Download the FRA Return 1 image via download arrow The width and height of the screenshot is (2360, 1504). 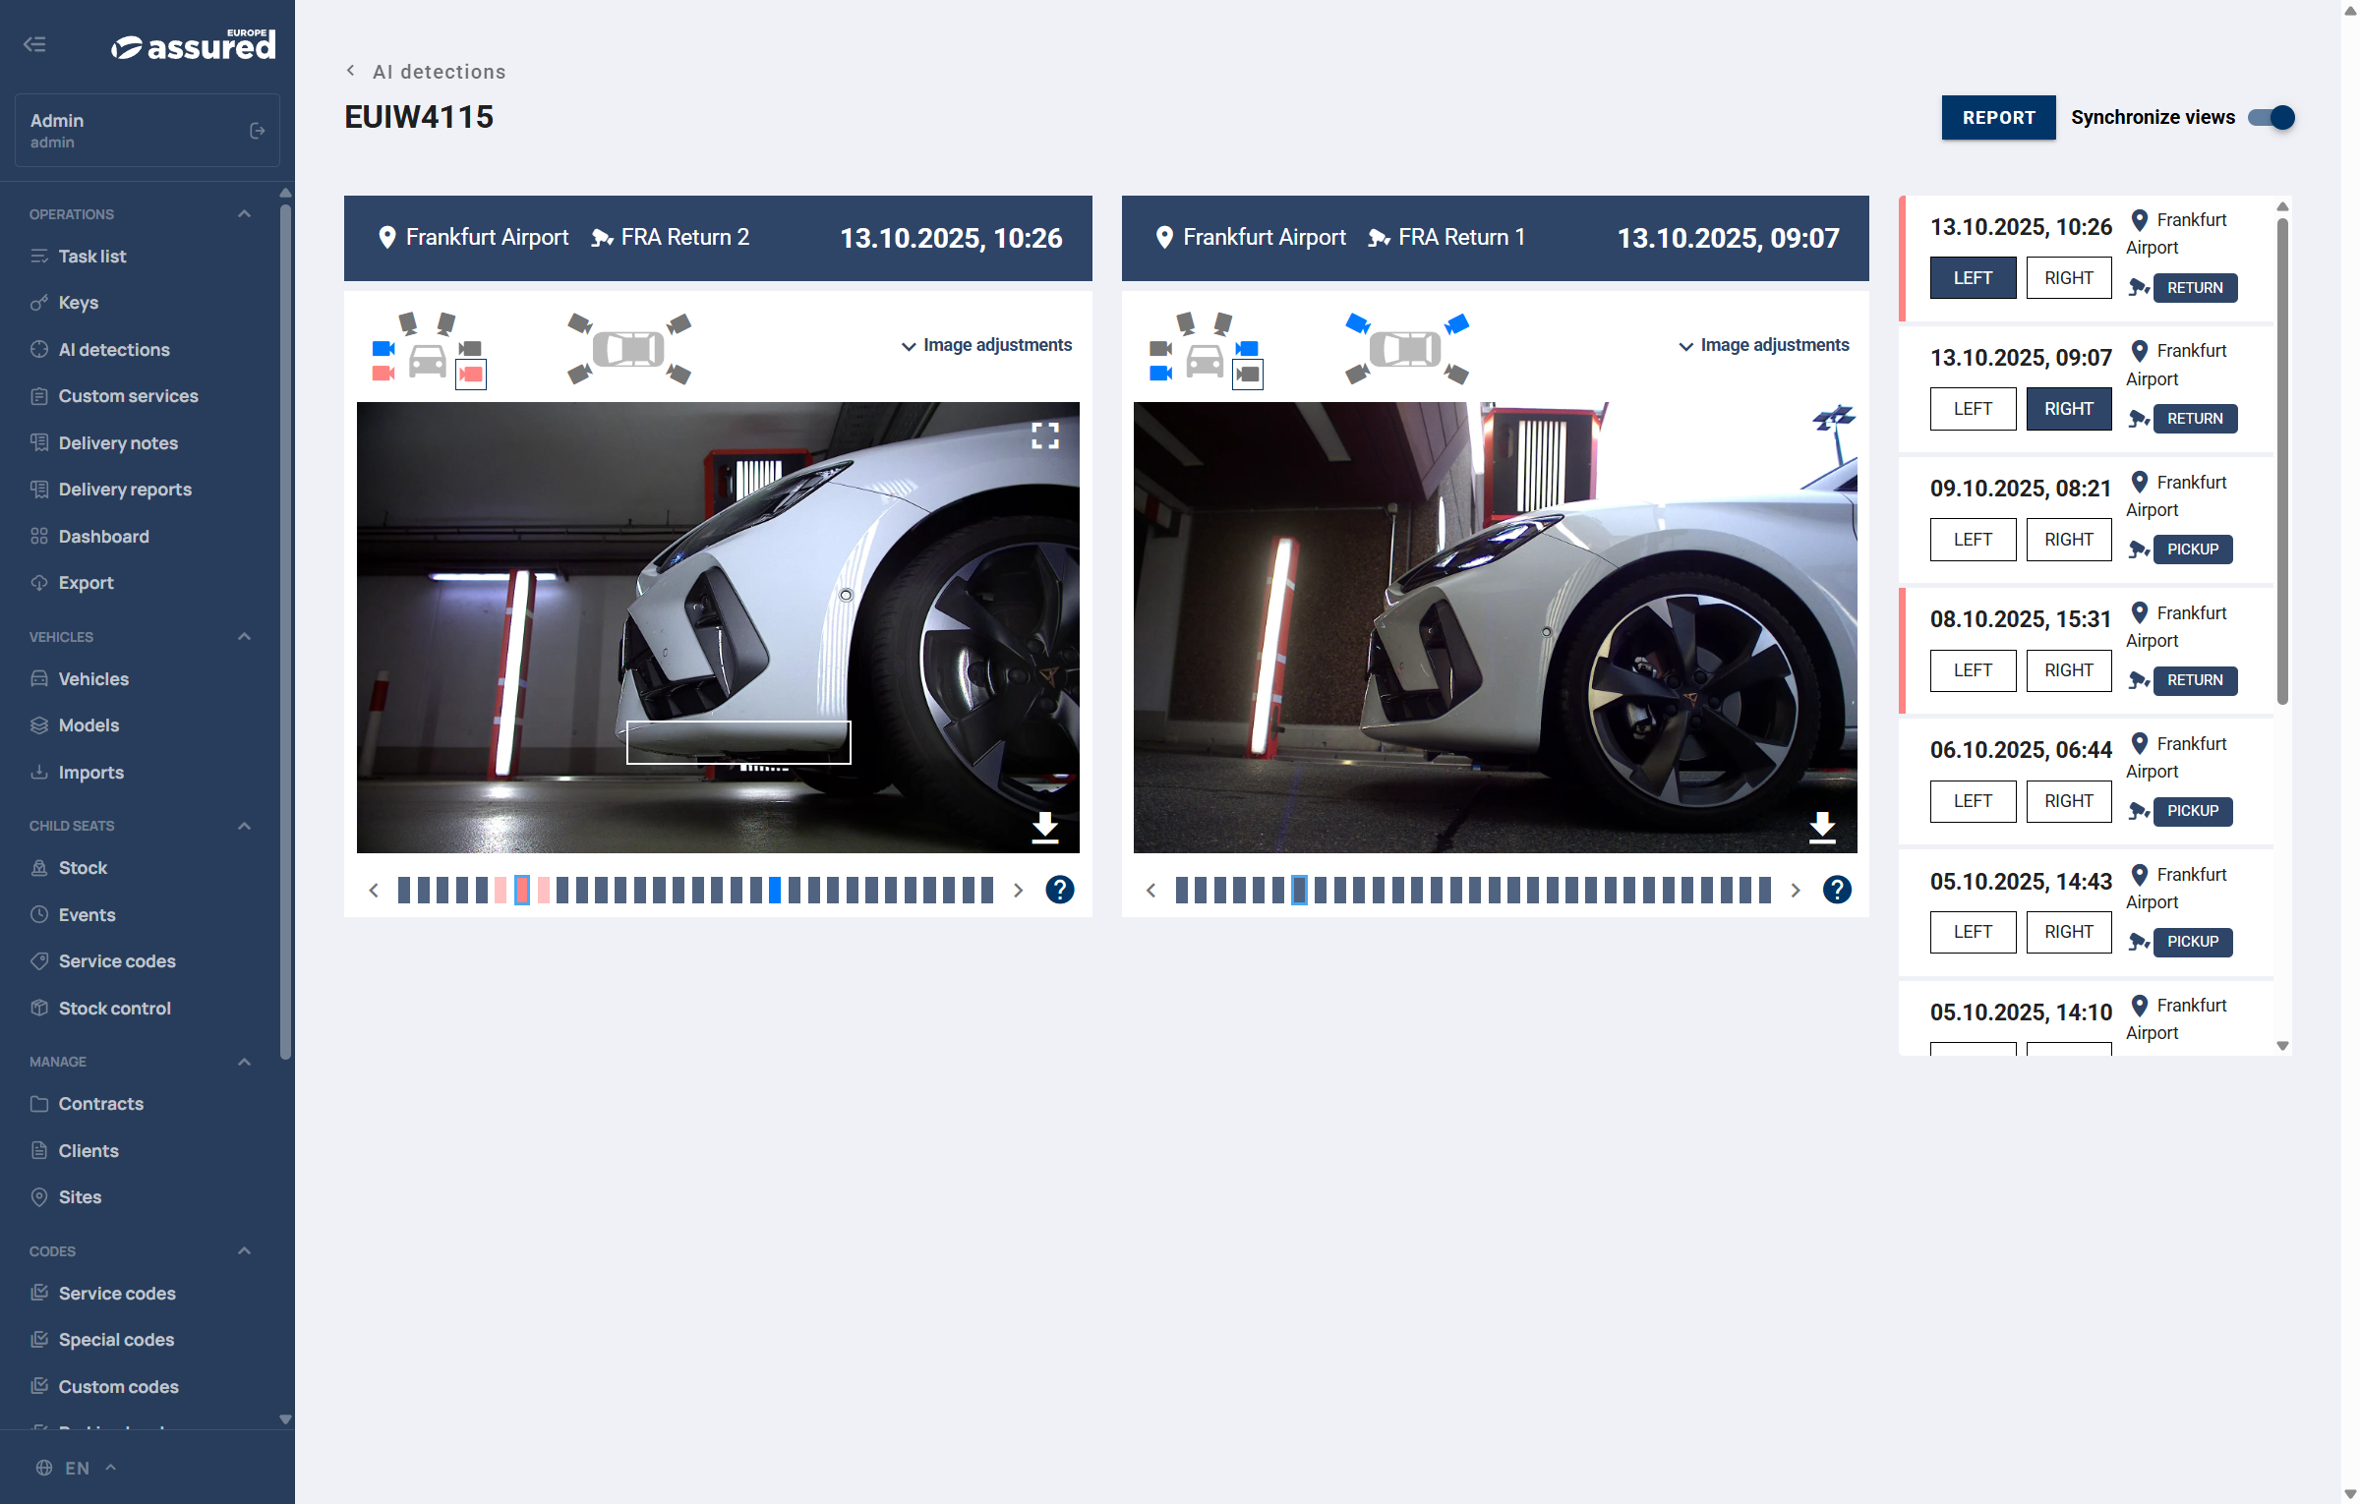(x=1821, y=829)
